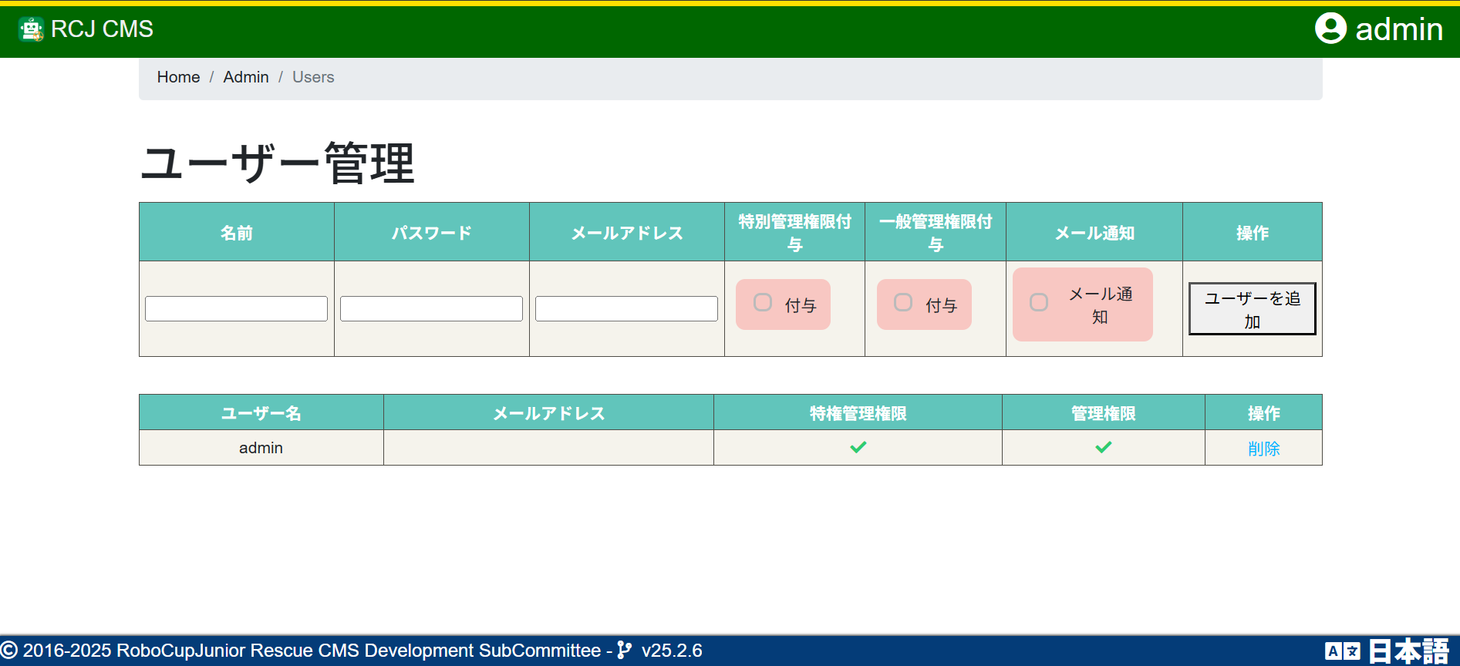The width and height of the screenshot is (1460, 666).
Task: Click the ユーザー名 column header
Action: click(x=261, y=413)
